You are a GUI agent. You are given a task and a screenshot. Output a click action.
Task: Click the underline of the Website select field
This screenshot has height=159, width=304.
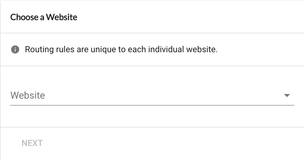point(152,105)
